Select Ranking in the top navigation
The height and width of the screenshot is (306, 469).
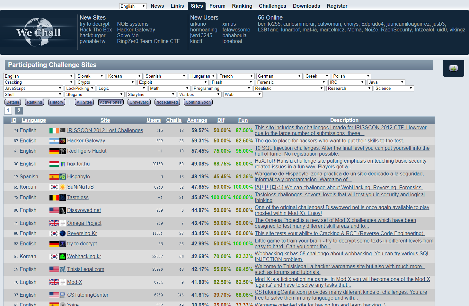242,6
